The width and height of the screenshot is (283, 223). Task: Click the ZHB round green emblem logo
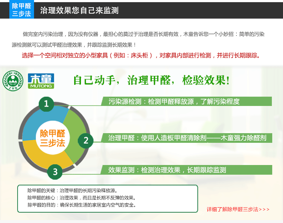[13, 81]
